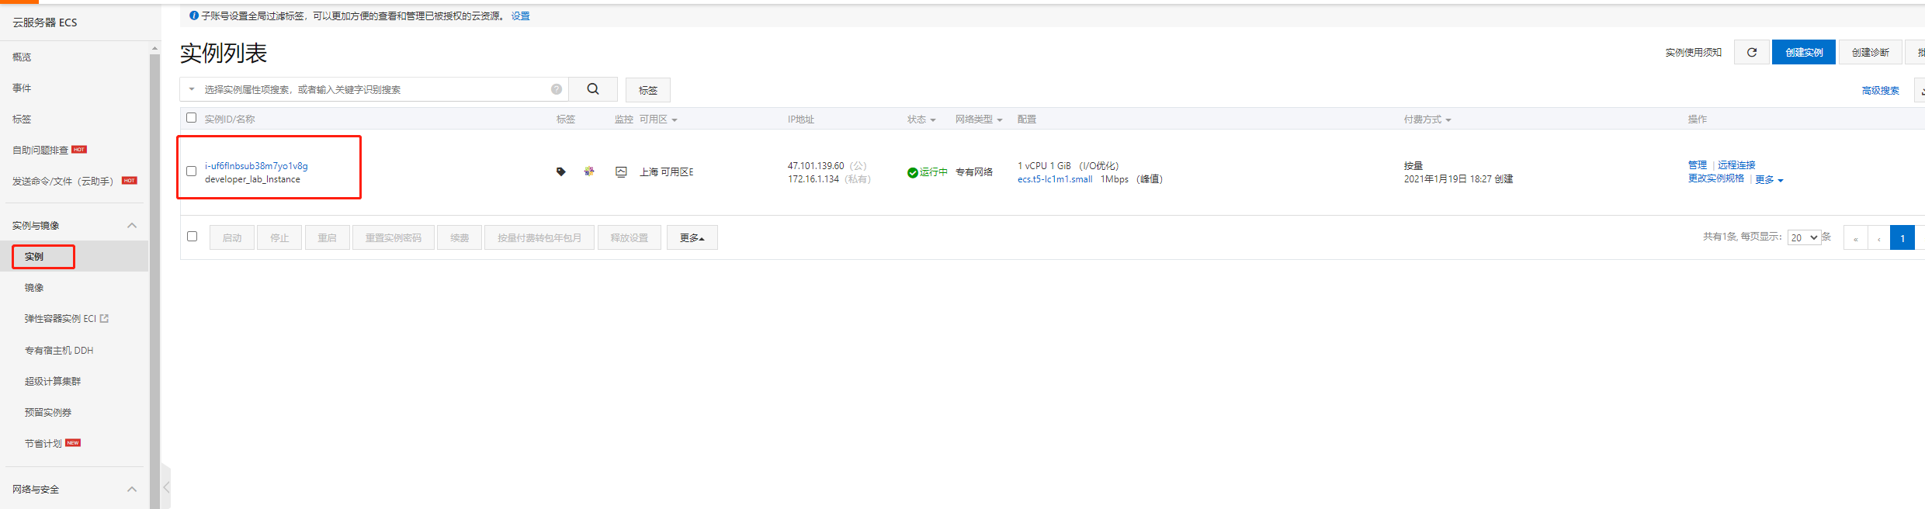Click the help question mark in search box
This screenshot has height=509, width=1925.
[x=557, y=89]
